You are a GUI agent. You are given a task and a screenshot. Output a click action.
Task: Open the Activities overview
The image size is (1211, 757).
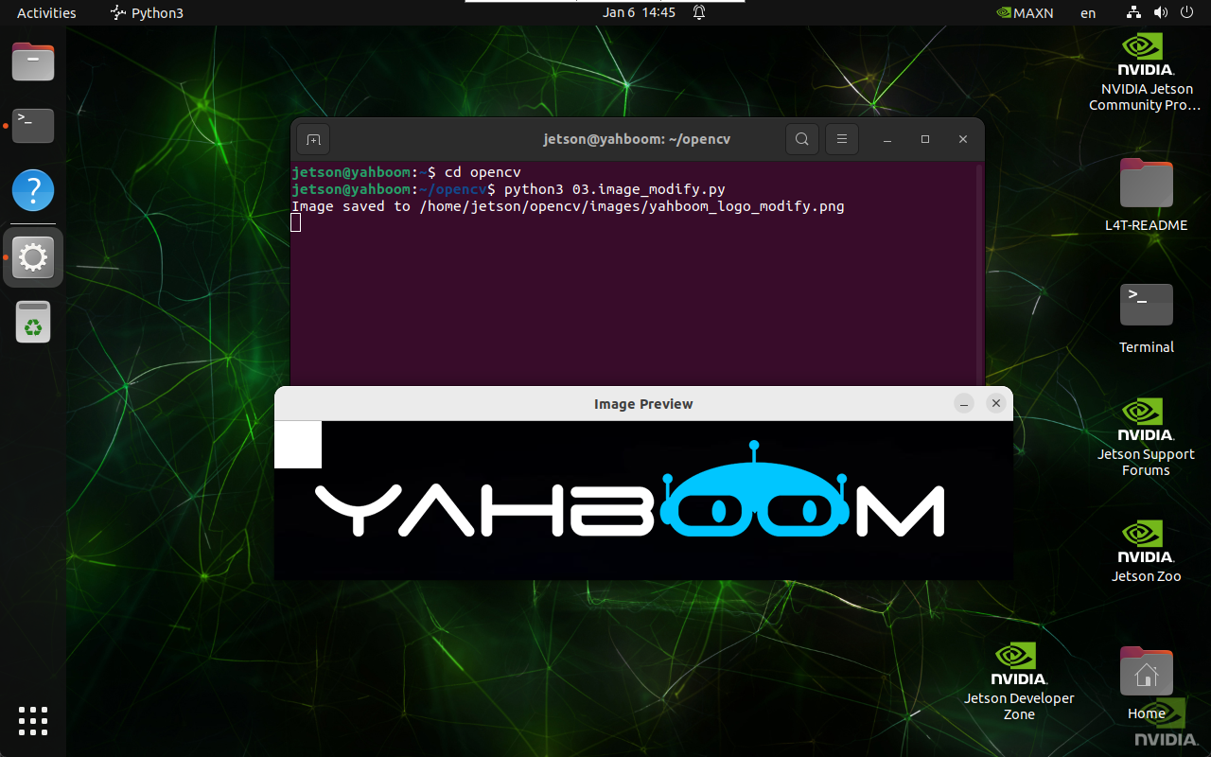tap(46, 13)
